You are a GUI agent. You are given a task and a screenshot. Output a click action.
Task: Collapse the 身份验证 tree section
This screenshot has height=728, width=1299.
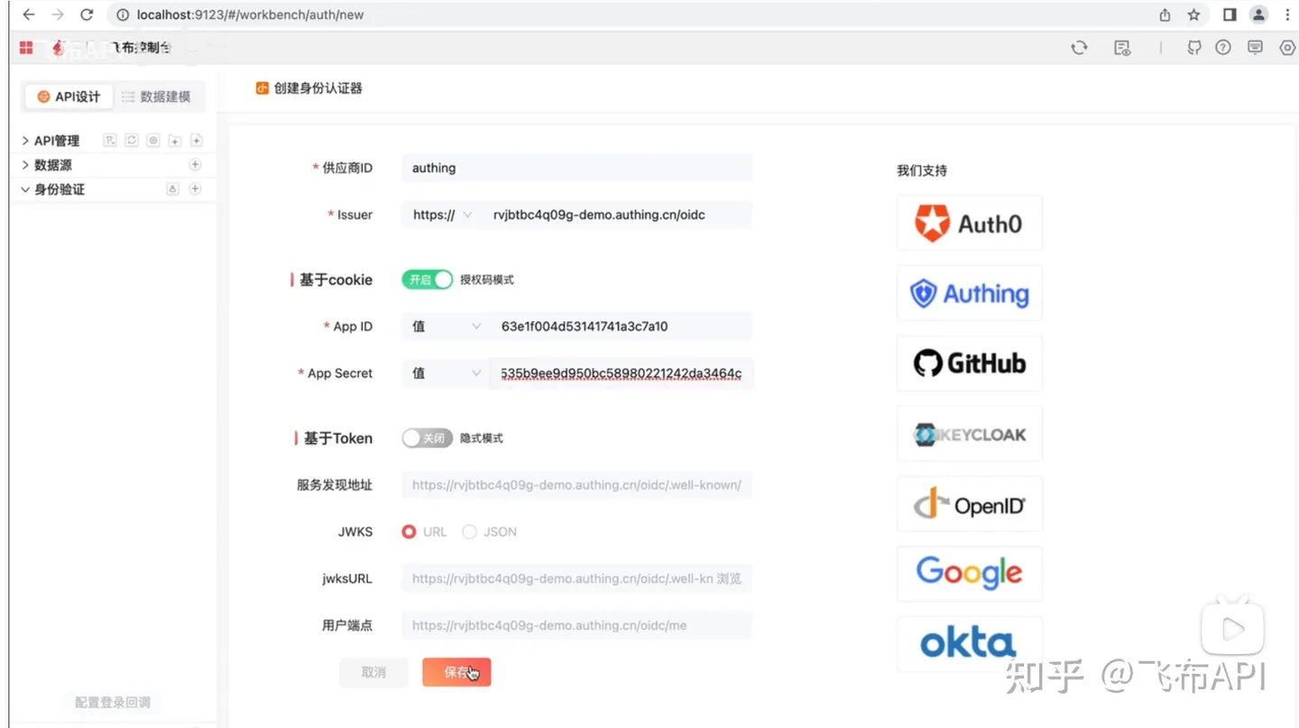(25, 189)
